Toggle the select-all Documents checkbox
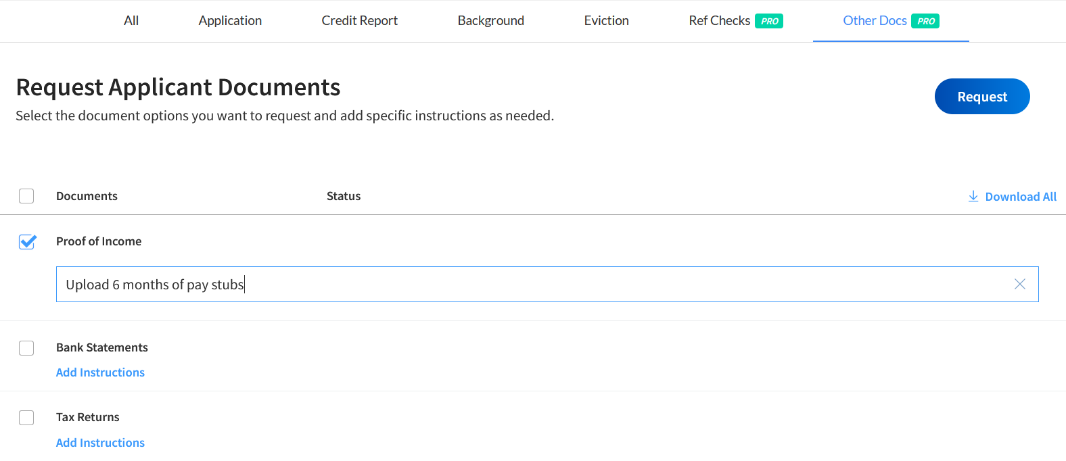 (26, 196)
